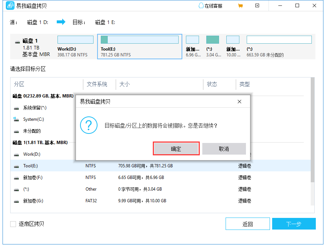Click the feedback icon beside the cart

point(257,5)
